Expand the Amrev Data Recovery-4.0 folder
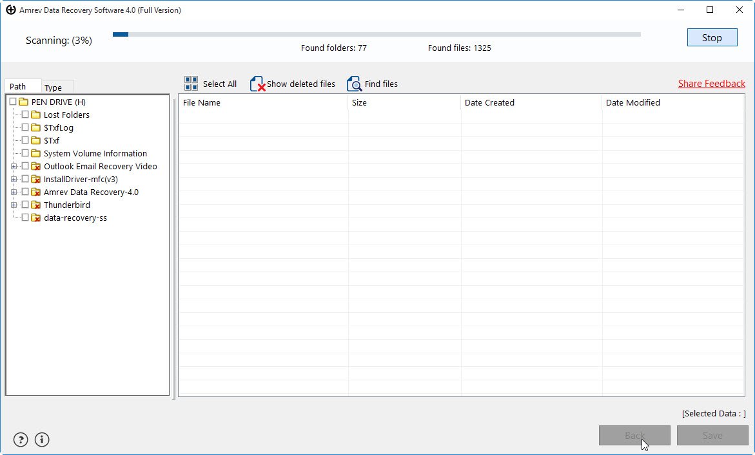Viewport: 755px width, 455px height. 14,192
